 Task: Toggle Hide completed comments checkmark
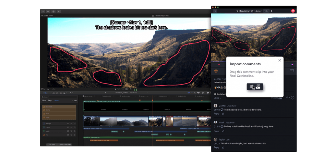pos(292,97)
